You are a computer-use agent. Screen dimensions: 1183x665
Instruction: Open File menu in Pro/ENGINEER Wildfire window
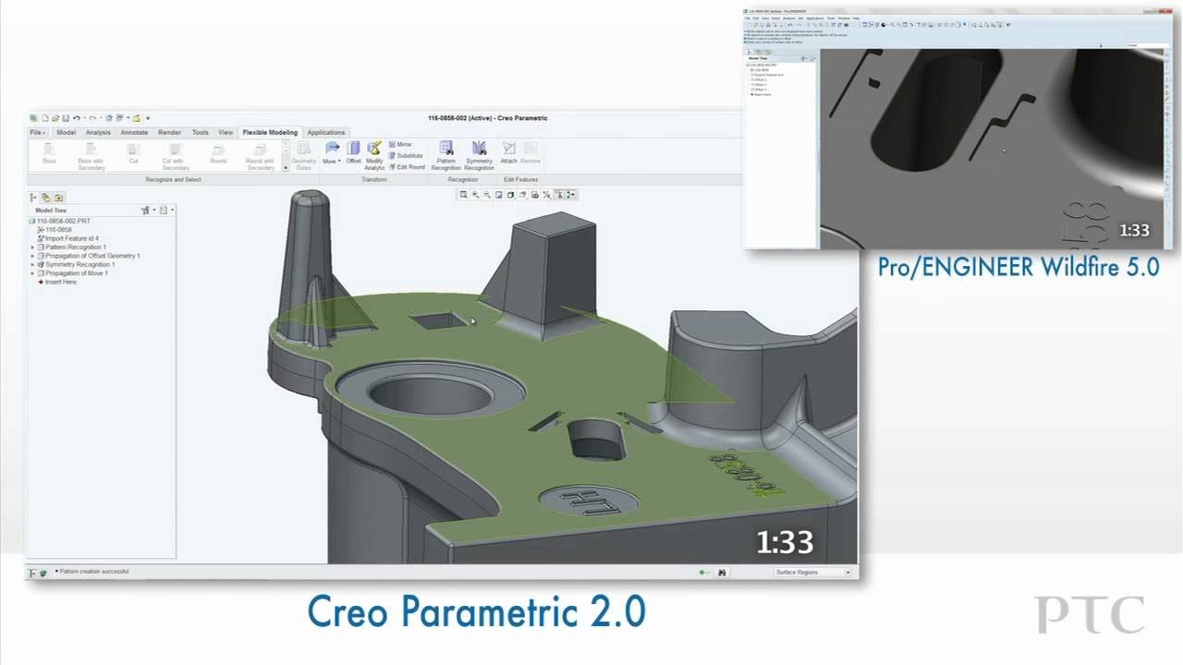[x=748, y=18]
